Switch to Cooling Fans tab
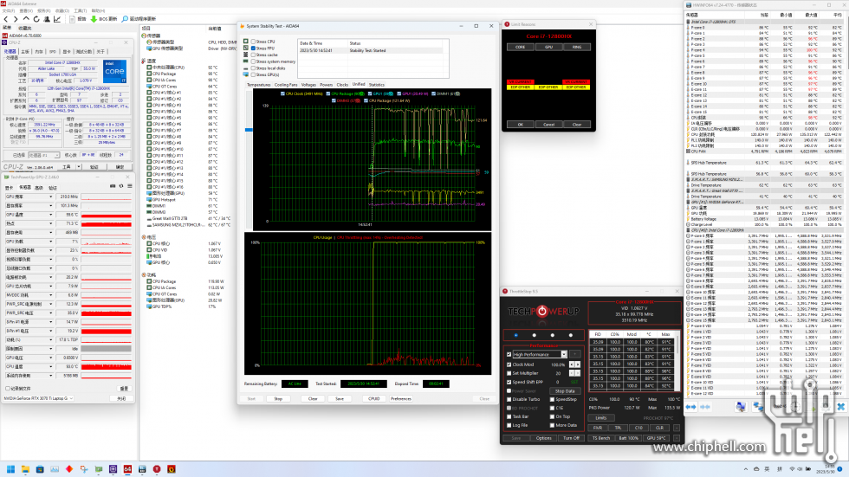 tap(286, 85)
